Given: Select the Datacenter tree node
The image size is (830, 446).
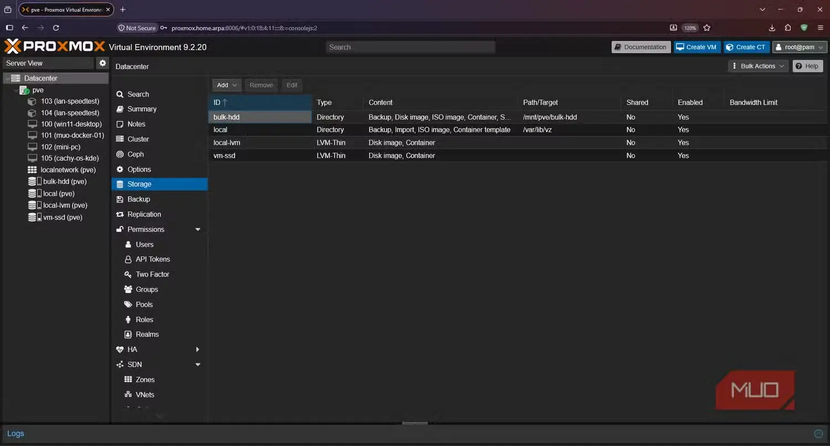Looking at the screenshot, I should (x=55, y=78).
